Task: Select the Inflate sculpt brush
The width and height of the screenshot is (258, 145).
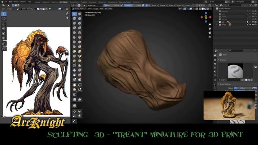Action: pos(74,28)
